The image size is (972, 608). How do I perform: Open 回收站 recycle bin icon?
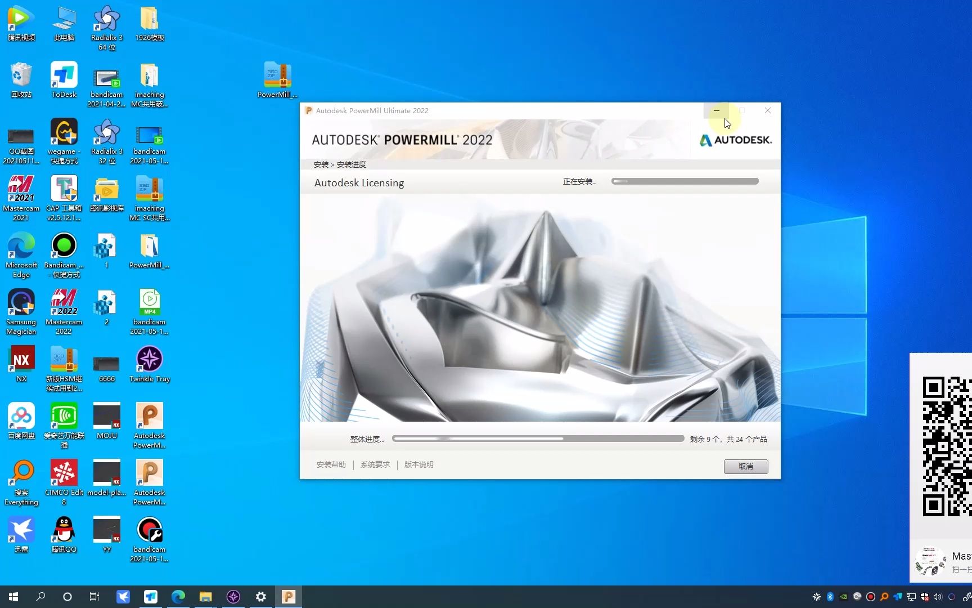point(21,80)
